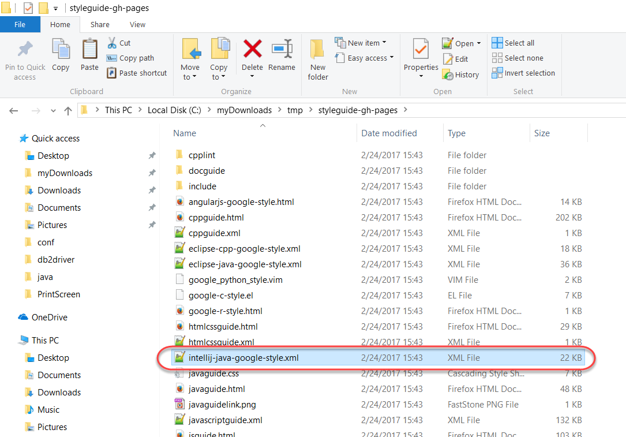Screen dimensions: 626x437
Task: Click Local Disk (C:) breadcrumb
Action: coord(174,110)
